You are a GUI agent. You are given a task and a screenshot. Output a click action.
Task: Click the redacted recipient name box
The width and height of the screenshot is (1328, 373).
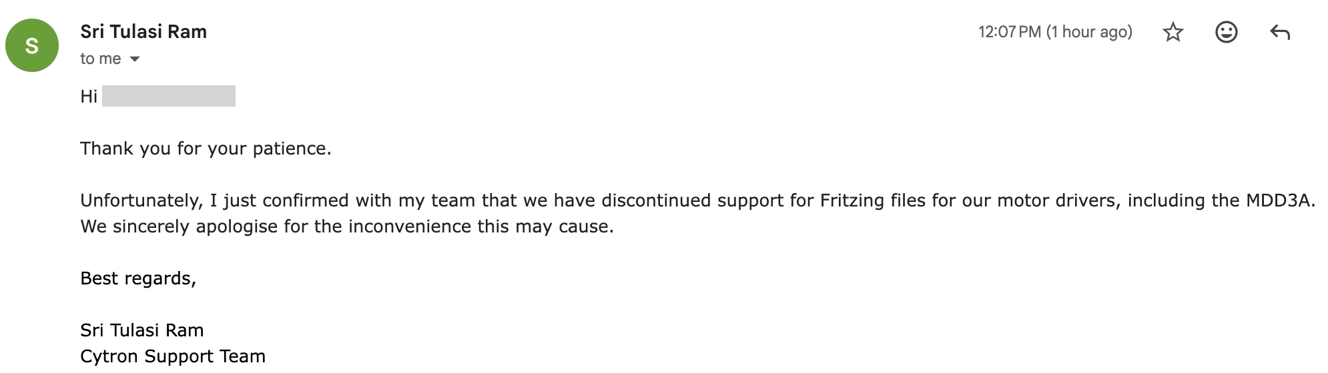pyautogui.click(x=169, y=96)
